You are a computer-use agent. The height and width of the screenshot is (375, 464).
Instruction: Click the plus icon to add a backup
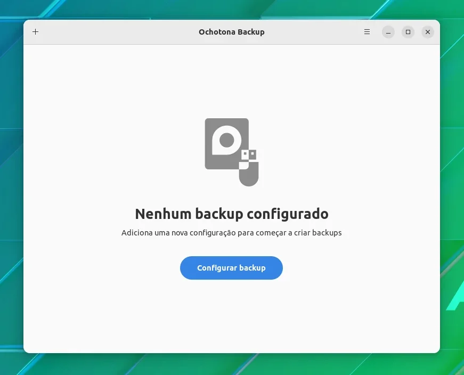coord(36,31)
